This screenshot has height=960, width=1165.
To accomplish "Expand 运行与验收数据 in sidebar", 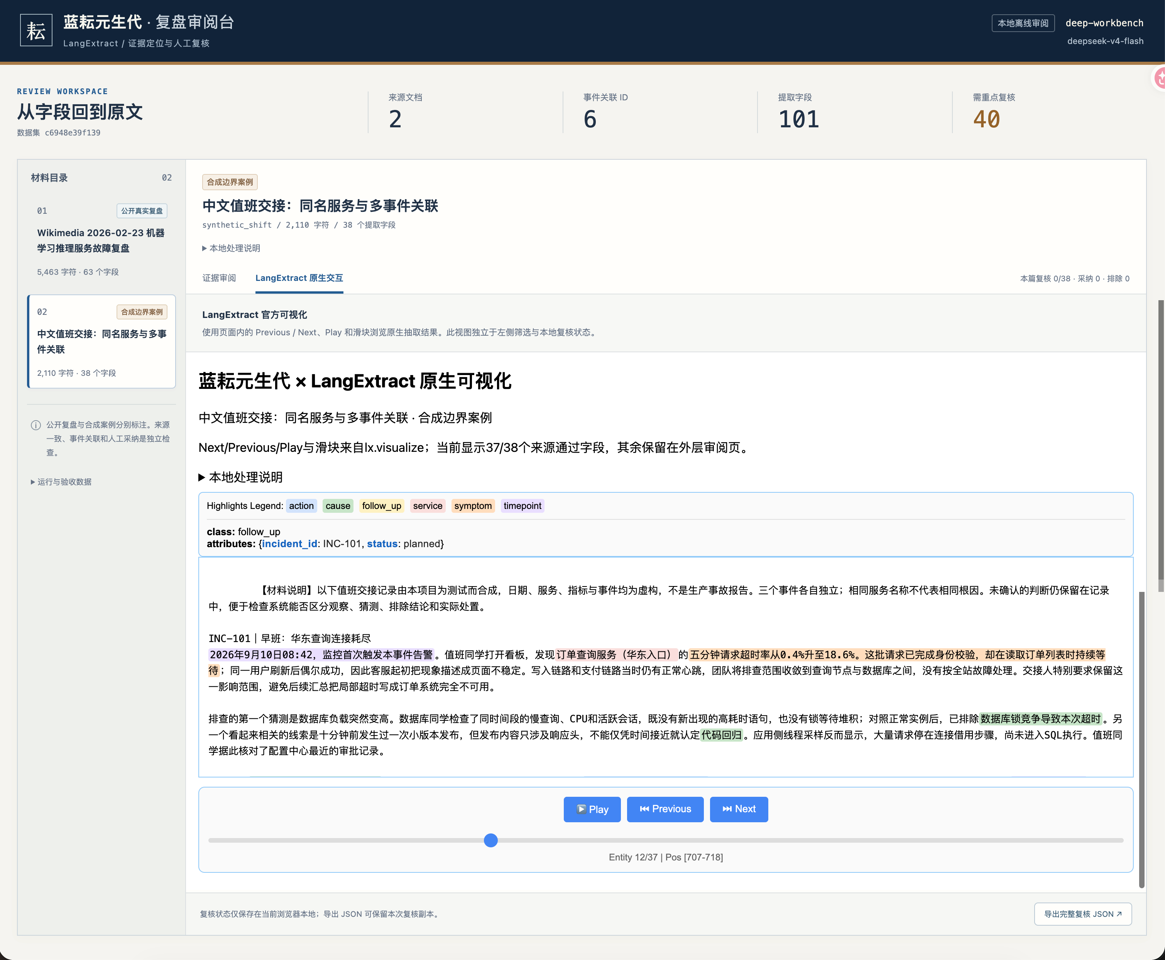I will tap(61, 482).
